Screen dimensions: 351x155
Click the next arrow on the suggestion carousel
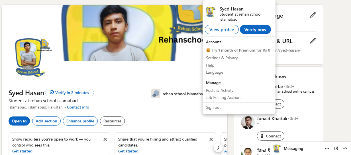[218, 147]
